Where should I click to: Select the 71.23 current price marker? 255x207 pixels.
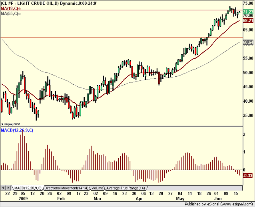coord(248,12)
